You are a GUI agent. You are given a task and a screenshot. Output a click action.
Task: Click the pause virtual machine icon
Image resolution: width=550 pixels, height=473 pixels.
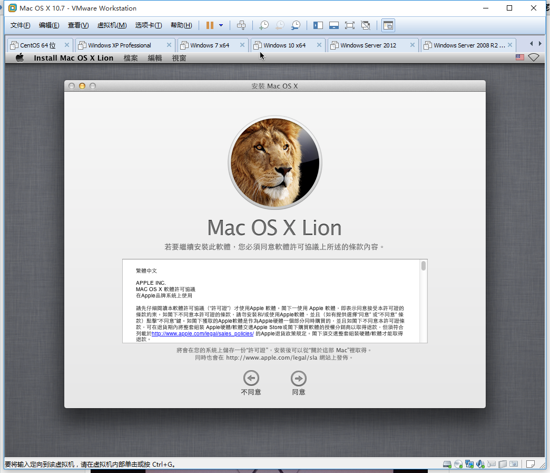(210, 25)
